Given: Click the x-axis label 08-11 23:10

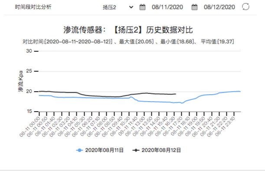Looking at the screenshot, I should (x=225, y=127).
